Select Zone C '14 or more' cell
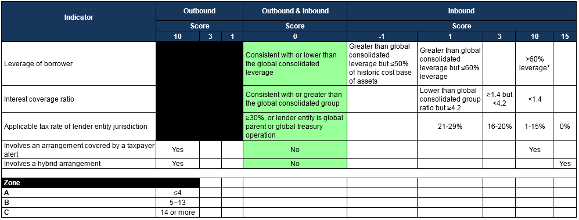The image size is (579, 220). click(178, 212)
